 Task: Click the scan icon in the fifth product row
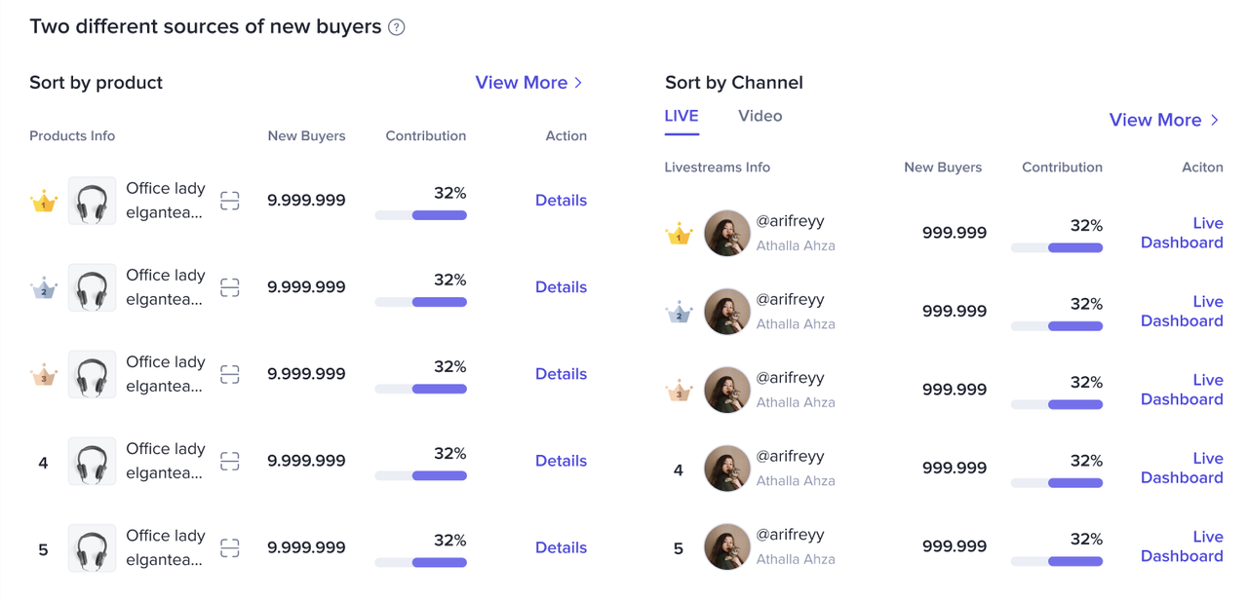tap(230, 547)
